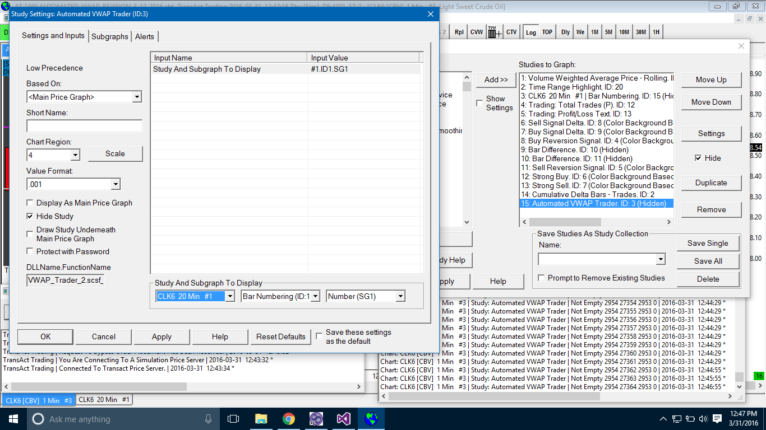Click inside the Short Name field

pos(84,126)
